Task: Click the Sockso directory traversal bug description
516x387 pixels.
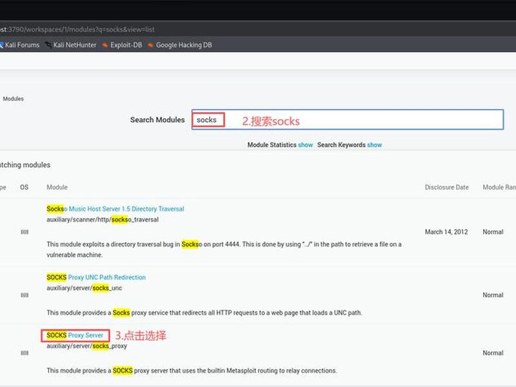Action: (224, 250)
